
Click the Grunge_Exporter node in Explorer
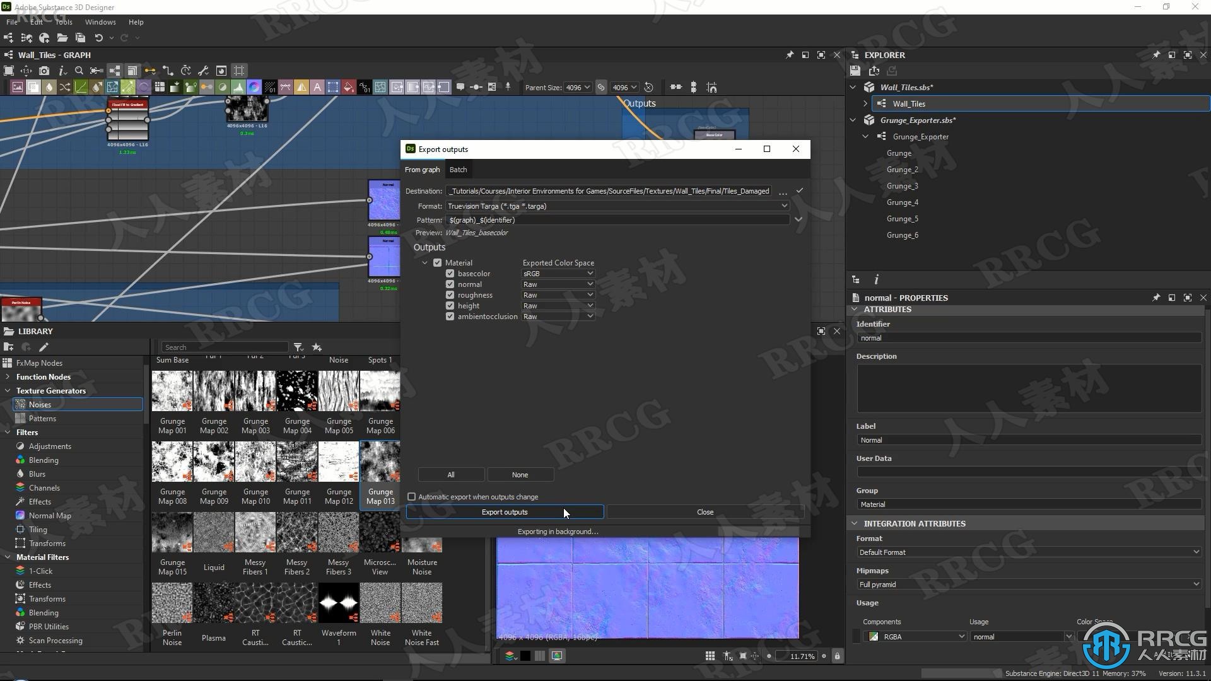[x=920, y=136]
